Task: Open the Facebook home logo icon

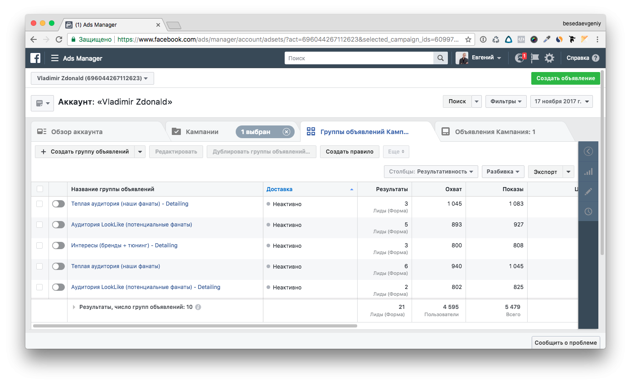Action: (35, 58)
